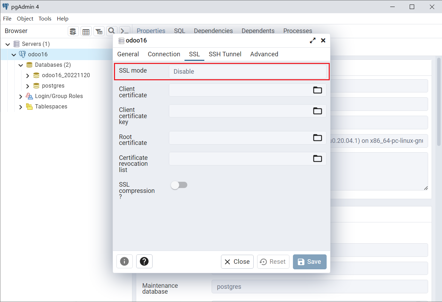
Task: Click the Reset button
Action: (273, 262)
